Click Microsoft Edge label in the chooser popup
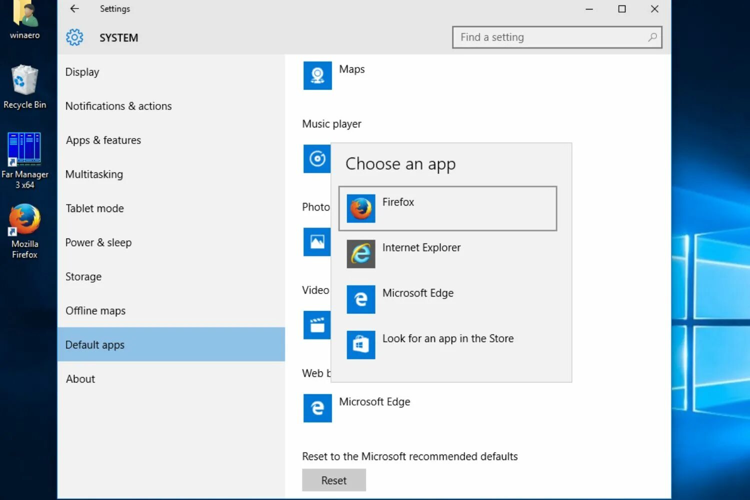 point(418,293)
